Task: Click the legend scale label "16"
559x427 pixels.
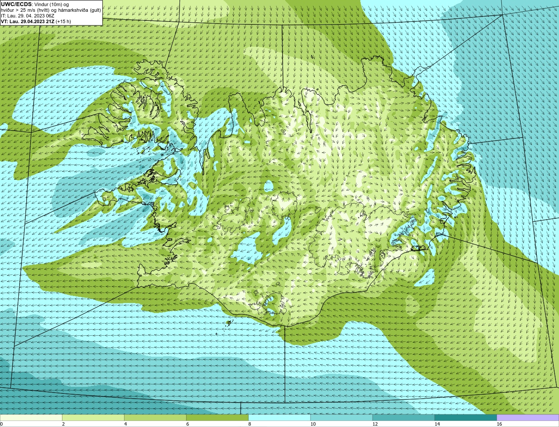Action: (499, 424)
